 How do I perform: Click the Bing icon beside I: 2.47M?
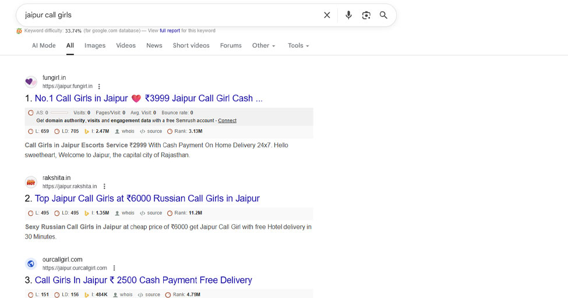(x=87, y=132)
